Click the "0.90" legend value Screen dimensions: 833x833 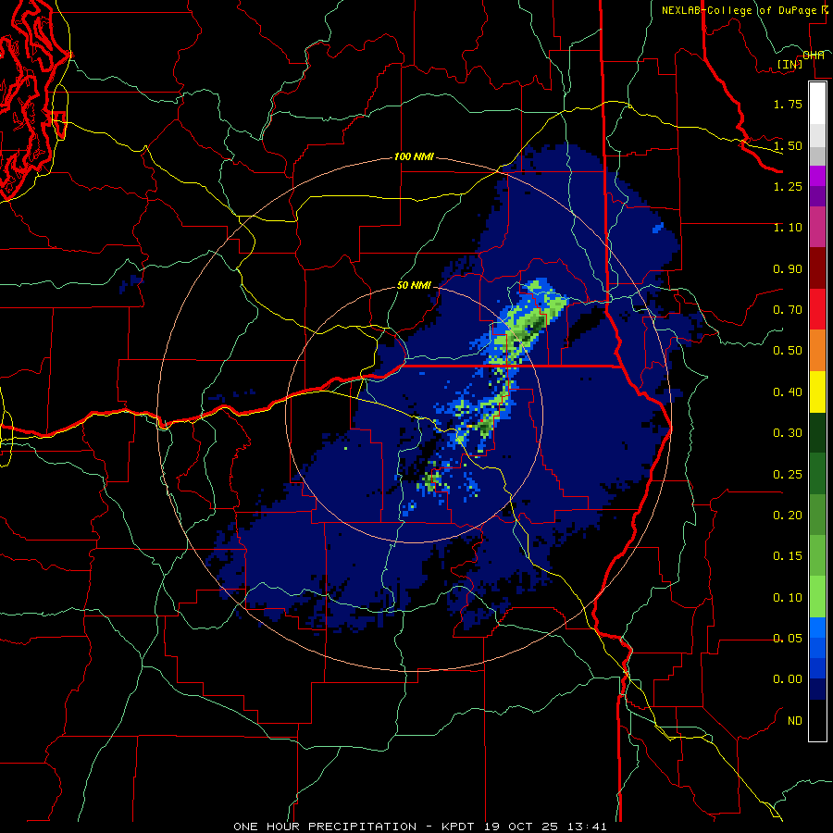point(788,268)
